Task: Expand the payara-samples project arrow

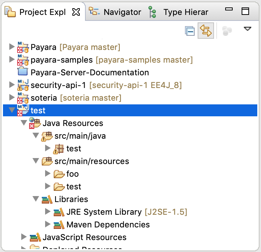Action: click(x=12, y=60)
